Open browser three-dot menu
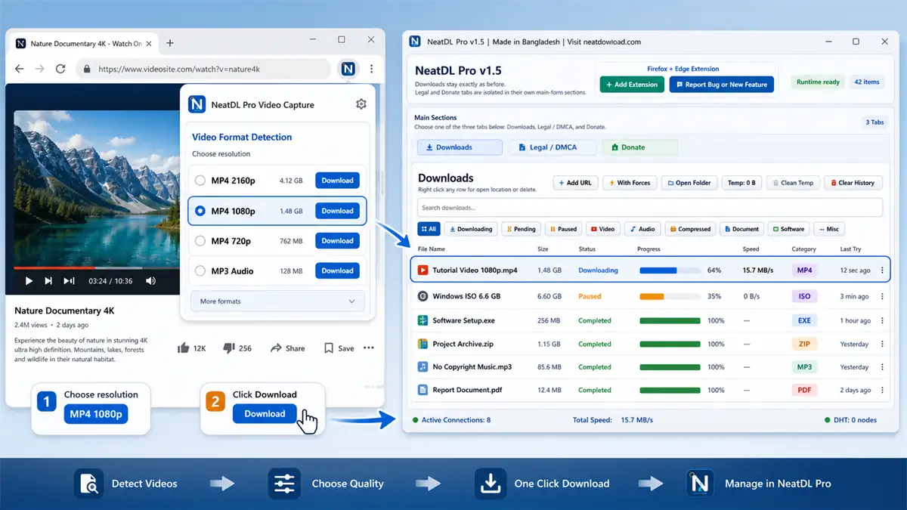The image size is (907, 510). [x=371, y=69]
